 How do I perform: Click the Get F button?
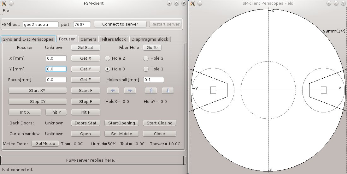tap(85, 80)
